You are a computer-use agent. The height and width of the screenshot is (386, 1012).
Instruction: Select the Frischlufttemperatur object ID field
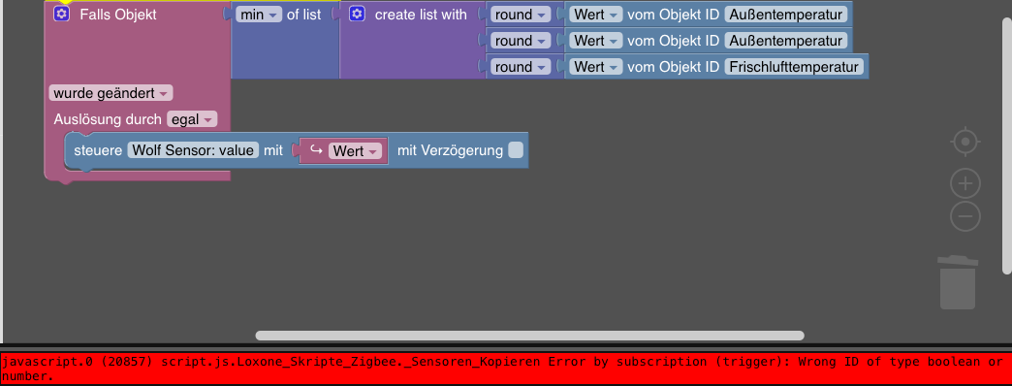(x=794, y=67)
